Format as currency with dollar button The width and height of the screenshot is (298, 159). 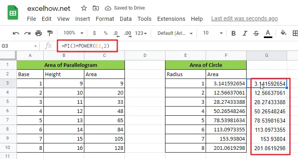(94, 33)
